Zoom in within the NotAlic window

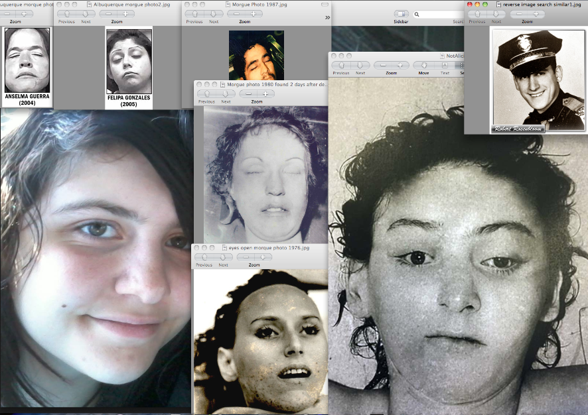400,65
